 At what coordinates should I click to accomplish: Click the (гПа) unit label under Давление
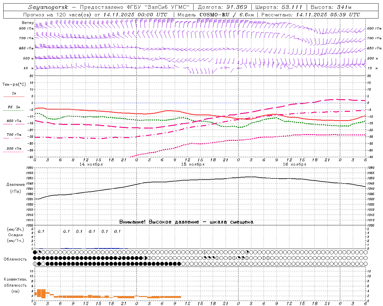coord(16,192)
